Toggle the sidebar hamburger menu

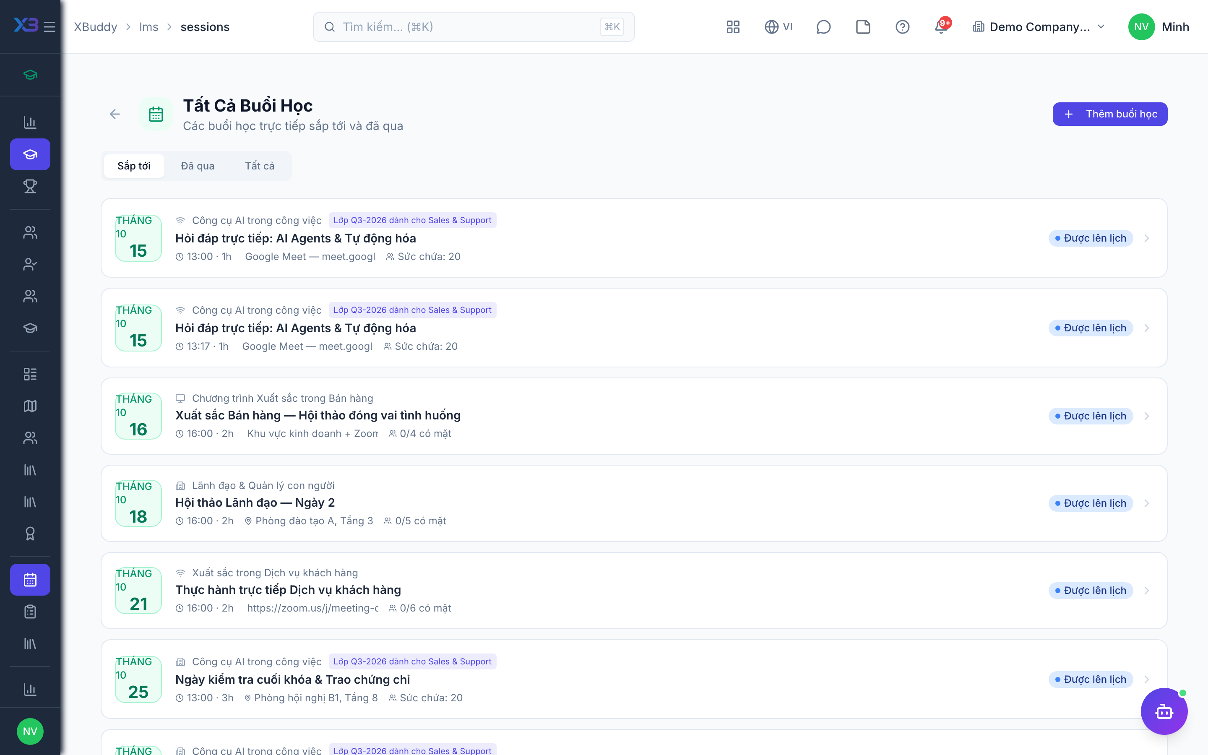pyautogui.click(x=49, y=26)
